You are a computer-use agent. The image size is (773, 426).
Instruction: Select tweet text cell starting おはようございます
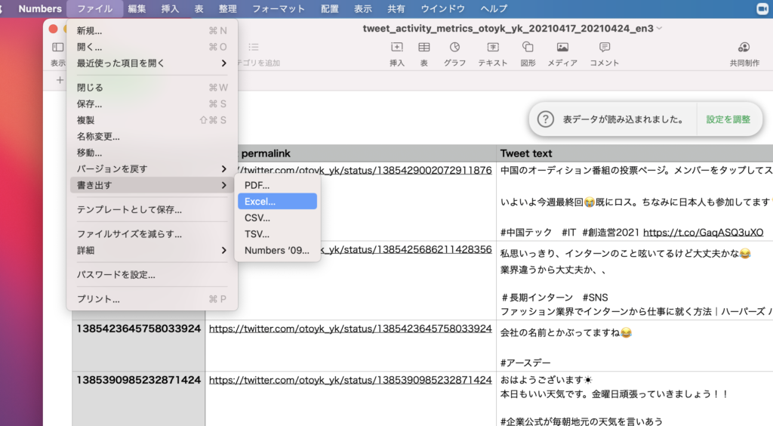click(634, 398)
